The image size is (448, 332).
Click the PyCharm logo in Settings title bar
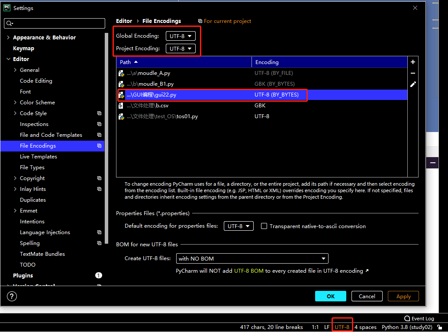pyautogui.click(x=7, y=8)
